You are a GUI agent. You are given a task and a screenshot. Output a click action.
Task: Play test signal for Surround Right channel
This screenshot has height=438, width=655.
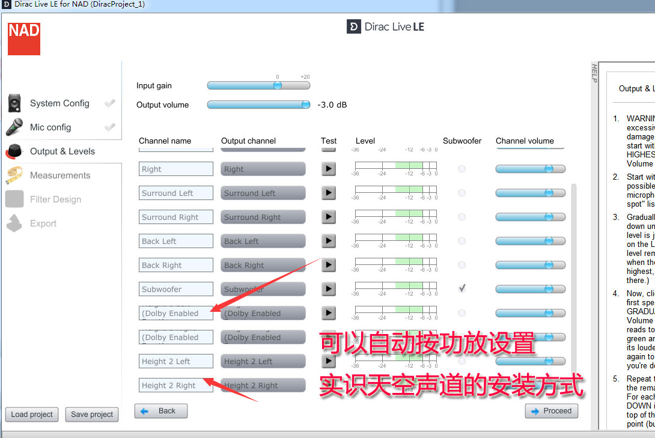(x=329, y=217)
